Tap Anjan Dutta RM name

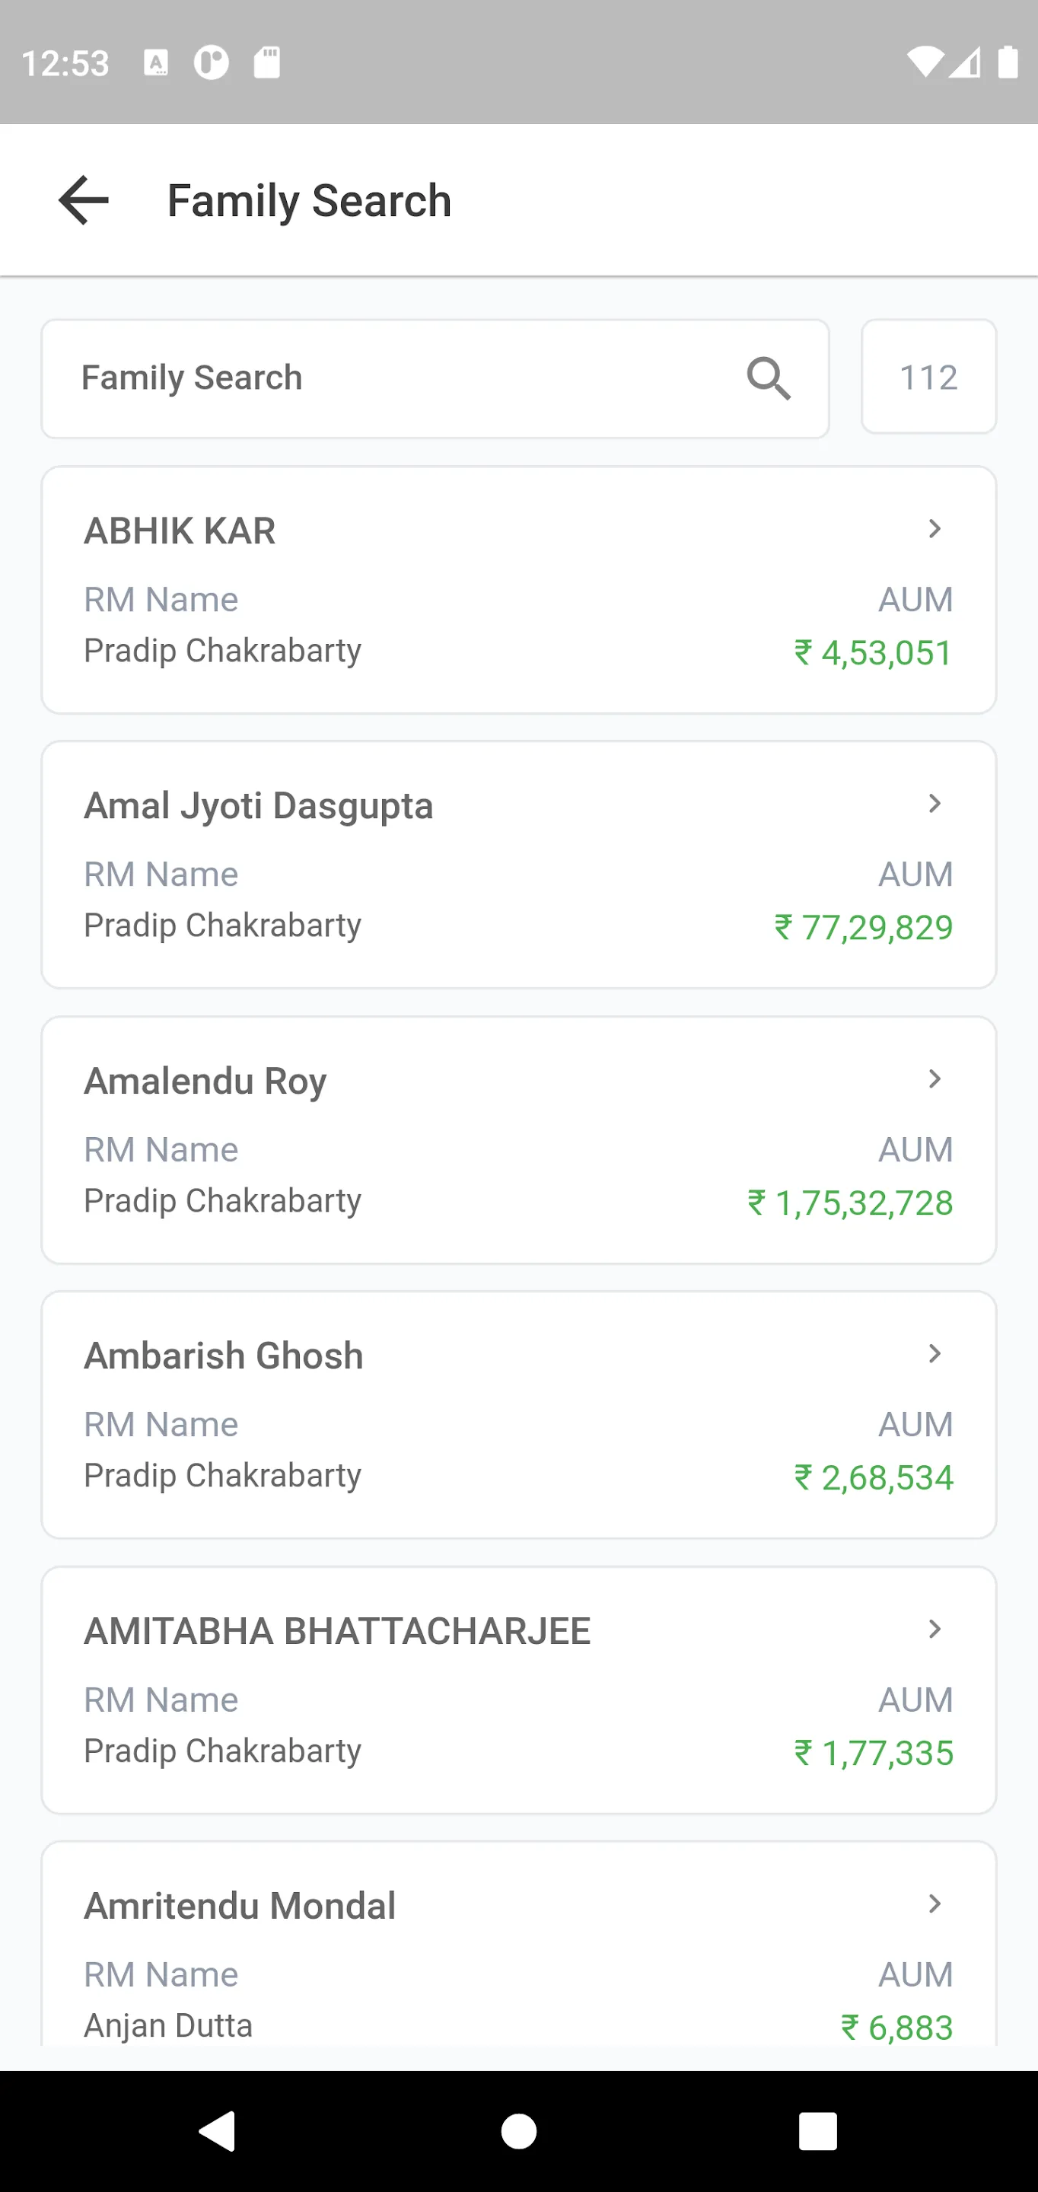pyautogui.click(x=167, y=2025)
